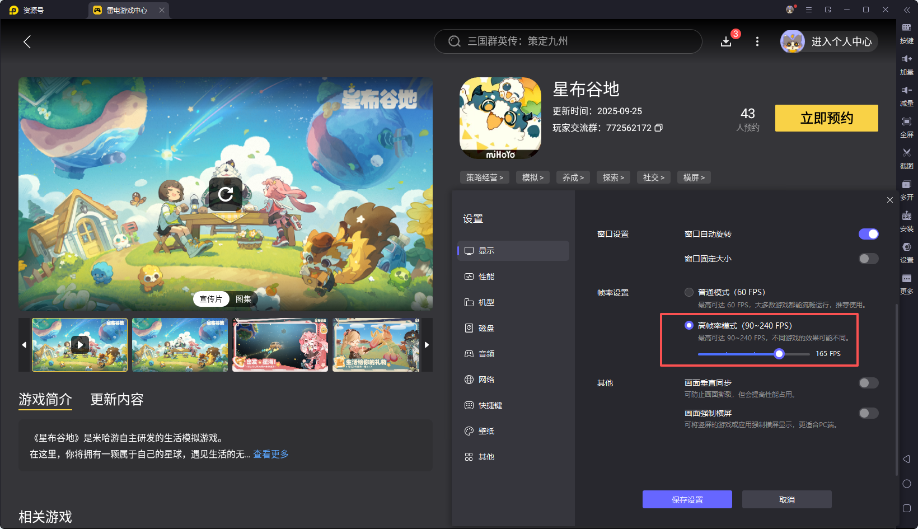Select 普通模式 (60 FPS) radio option
918x529 pixels.
pos(689,292)
